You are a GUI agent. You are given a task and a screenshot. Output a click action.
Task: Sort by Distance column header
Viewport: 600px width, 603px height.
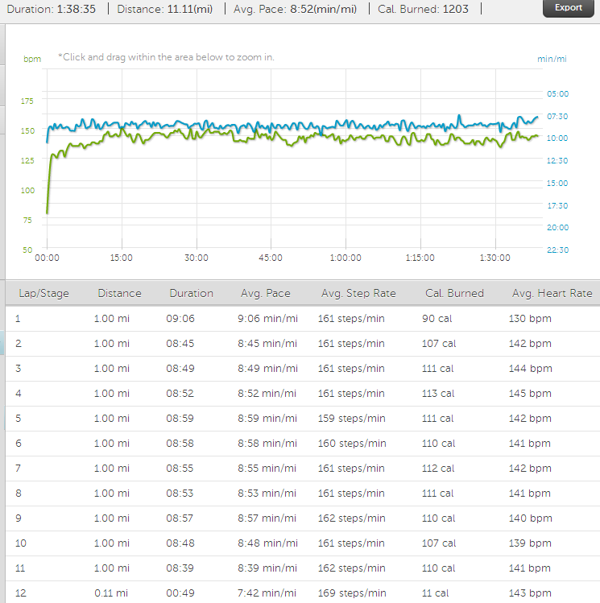pos(119,294)
